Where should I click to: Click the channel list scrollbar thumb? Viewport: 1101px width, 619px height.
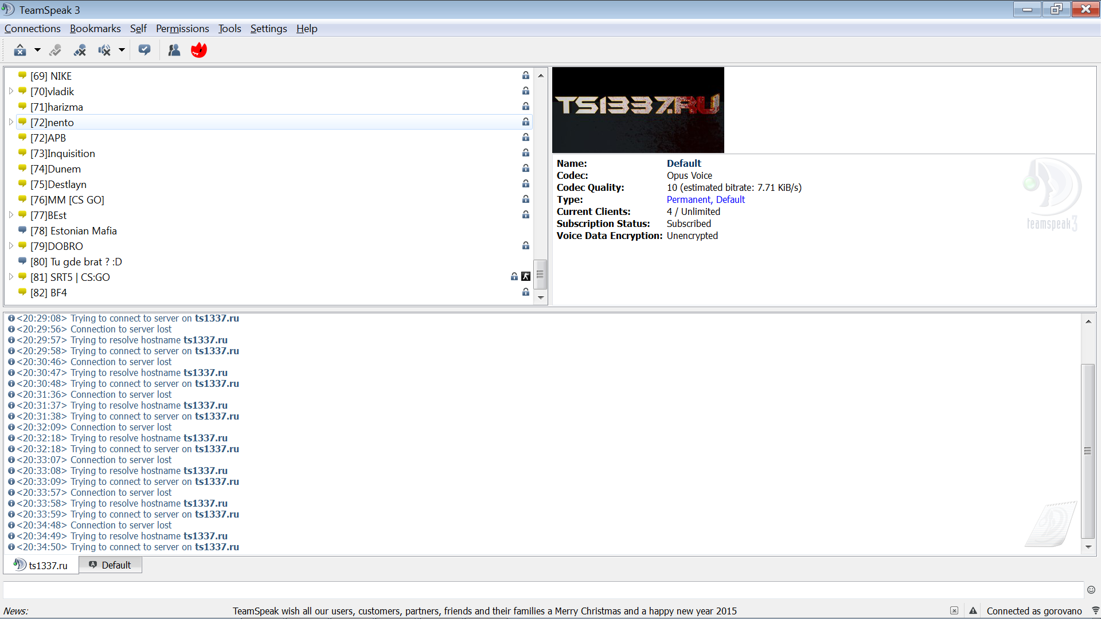(540, 275)
